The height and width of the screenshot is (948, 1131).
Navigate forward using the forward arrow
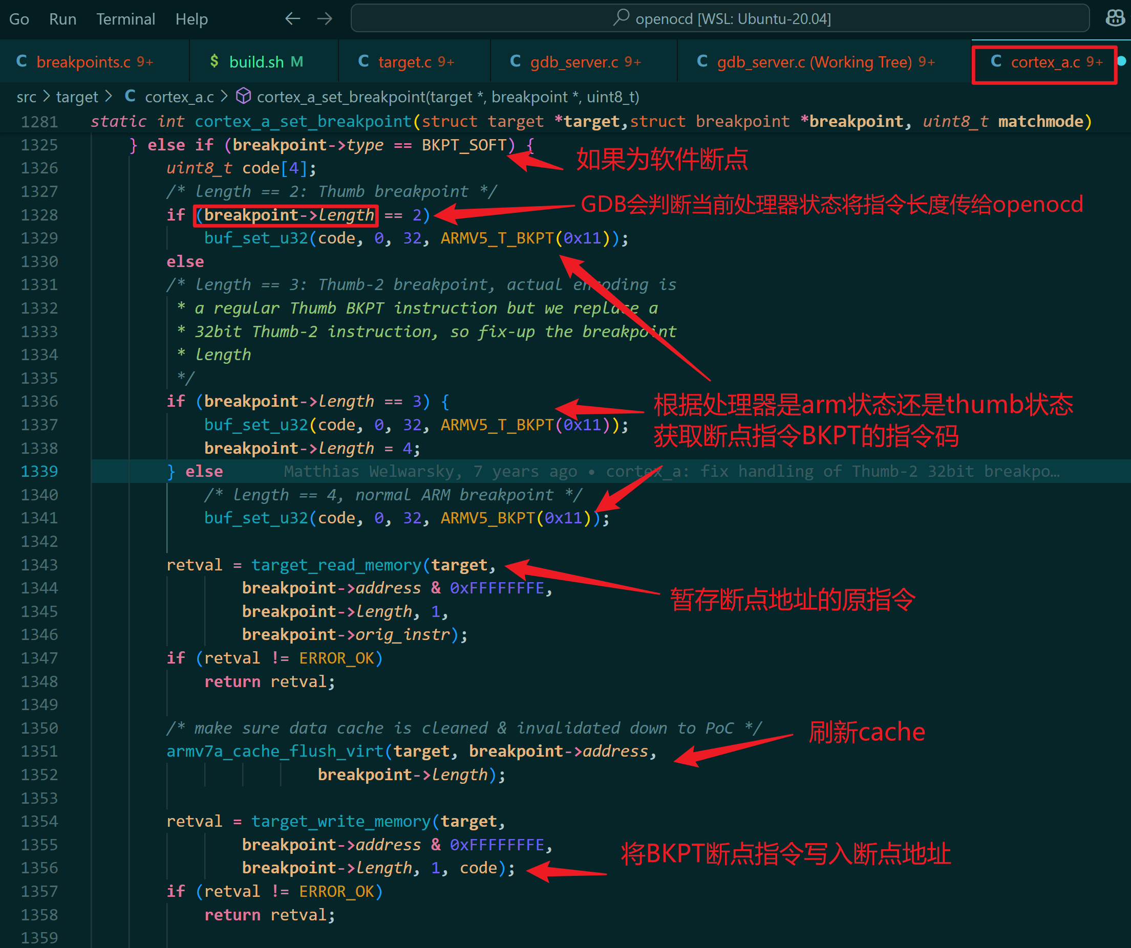point(324,18)
